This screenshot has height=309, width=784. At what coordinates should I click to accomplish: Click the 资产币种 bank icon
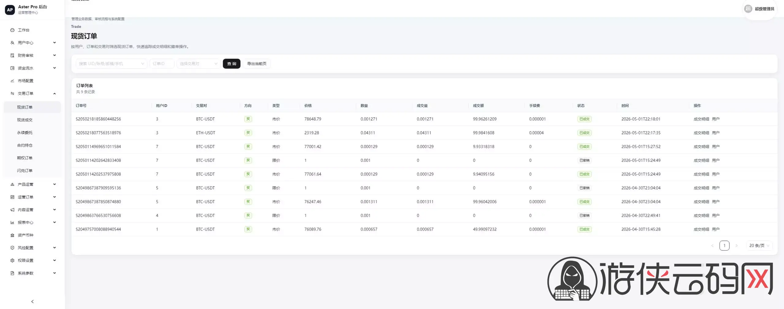click(x=12, y=235)
